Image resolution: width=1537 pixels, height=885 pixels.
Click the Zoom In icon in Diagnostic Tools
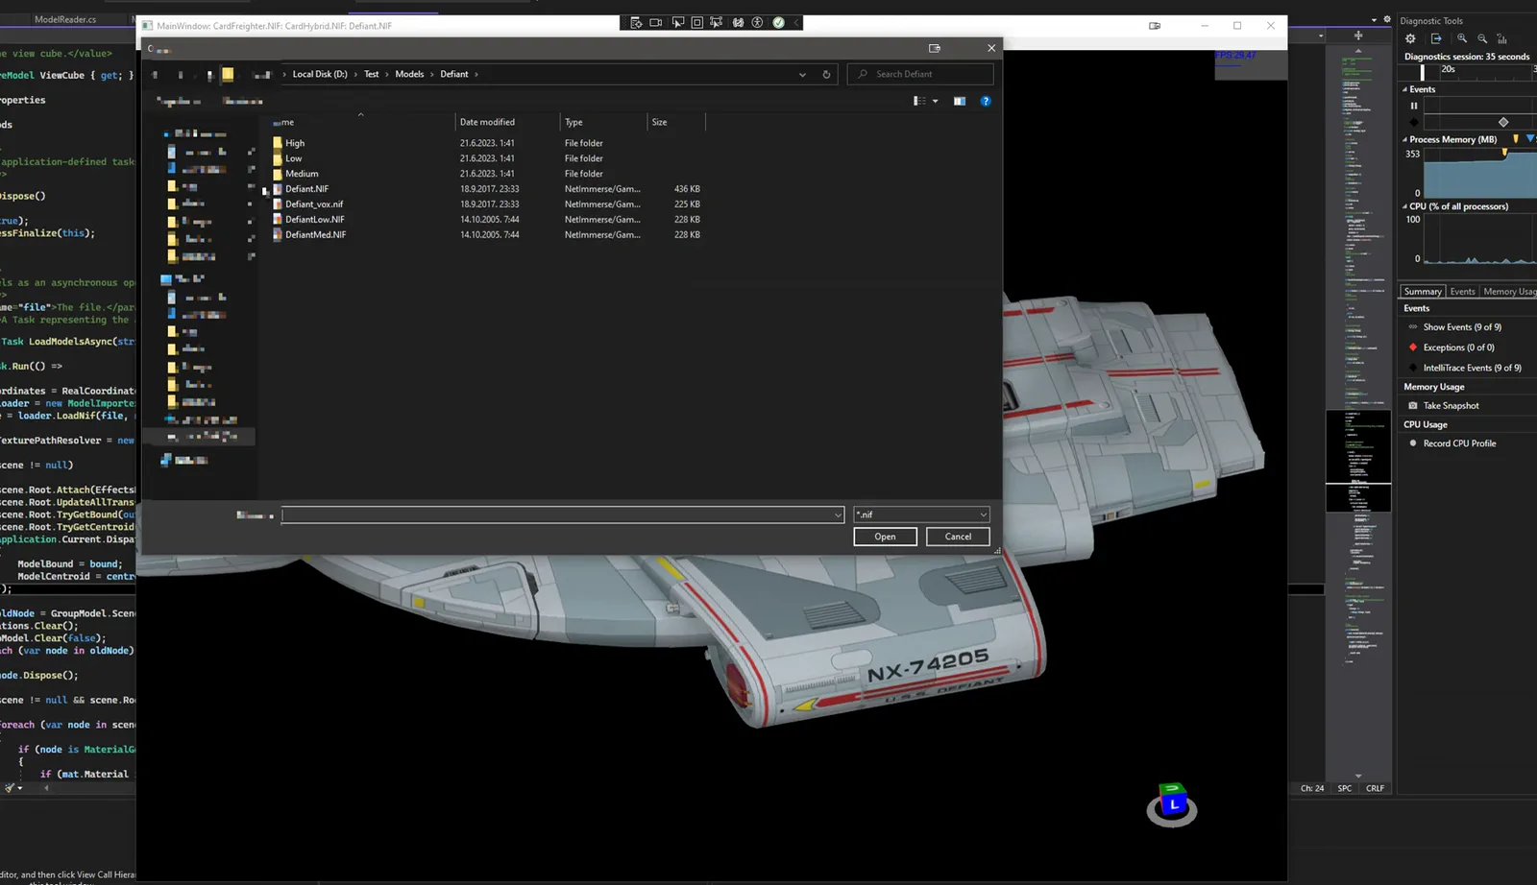(x=1462, y=38)
